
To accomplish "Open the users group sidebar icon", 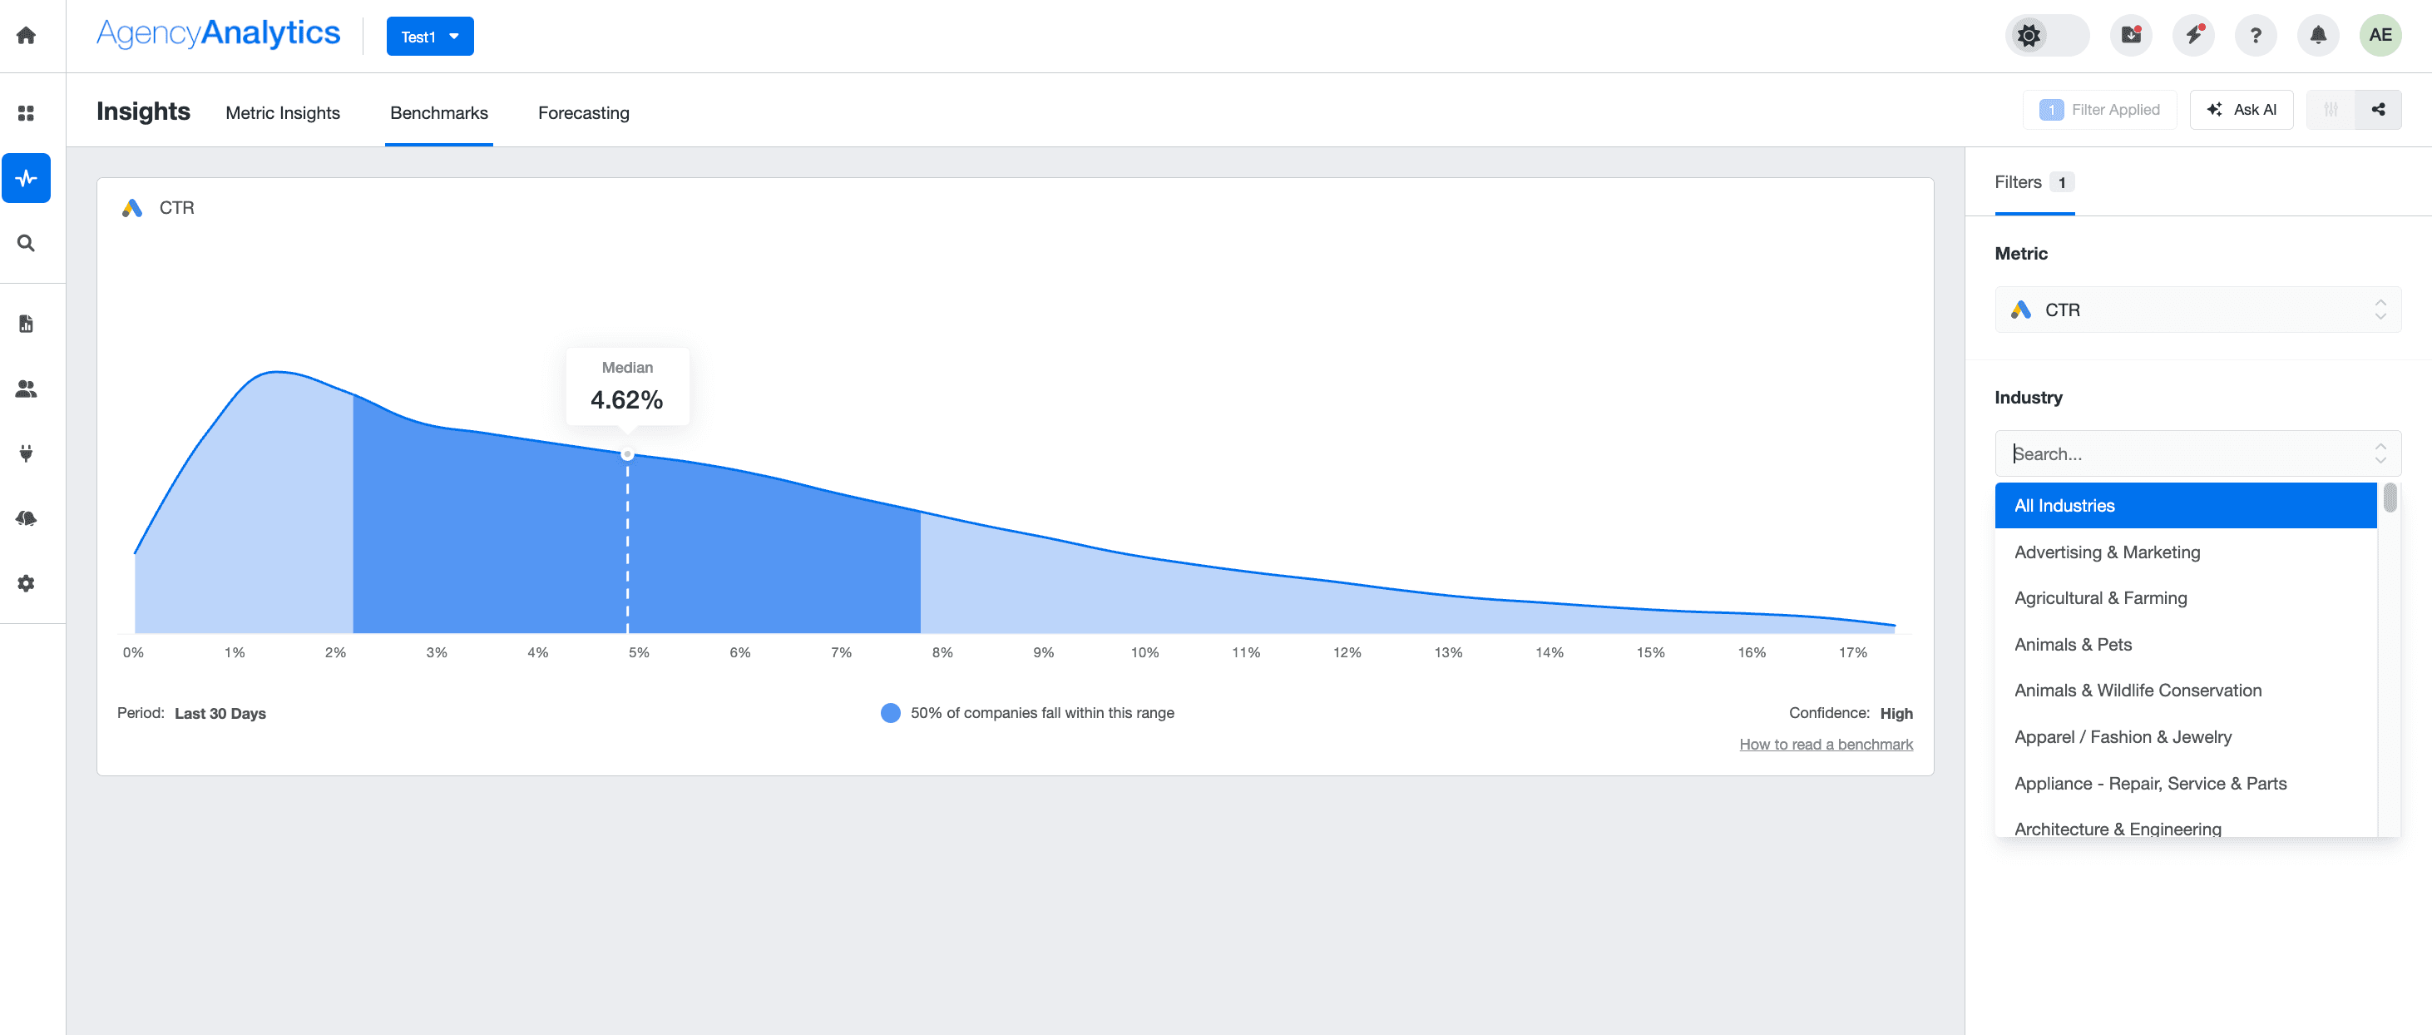I will click(x=27, y=389).
